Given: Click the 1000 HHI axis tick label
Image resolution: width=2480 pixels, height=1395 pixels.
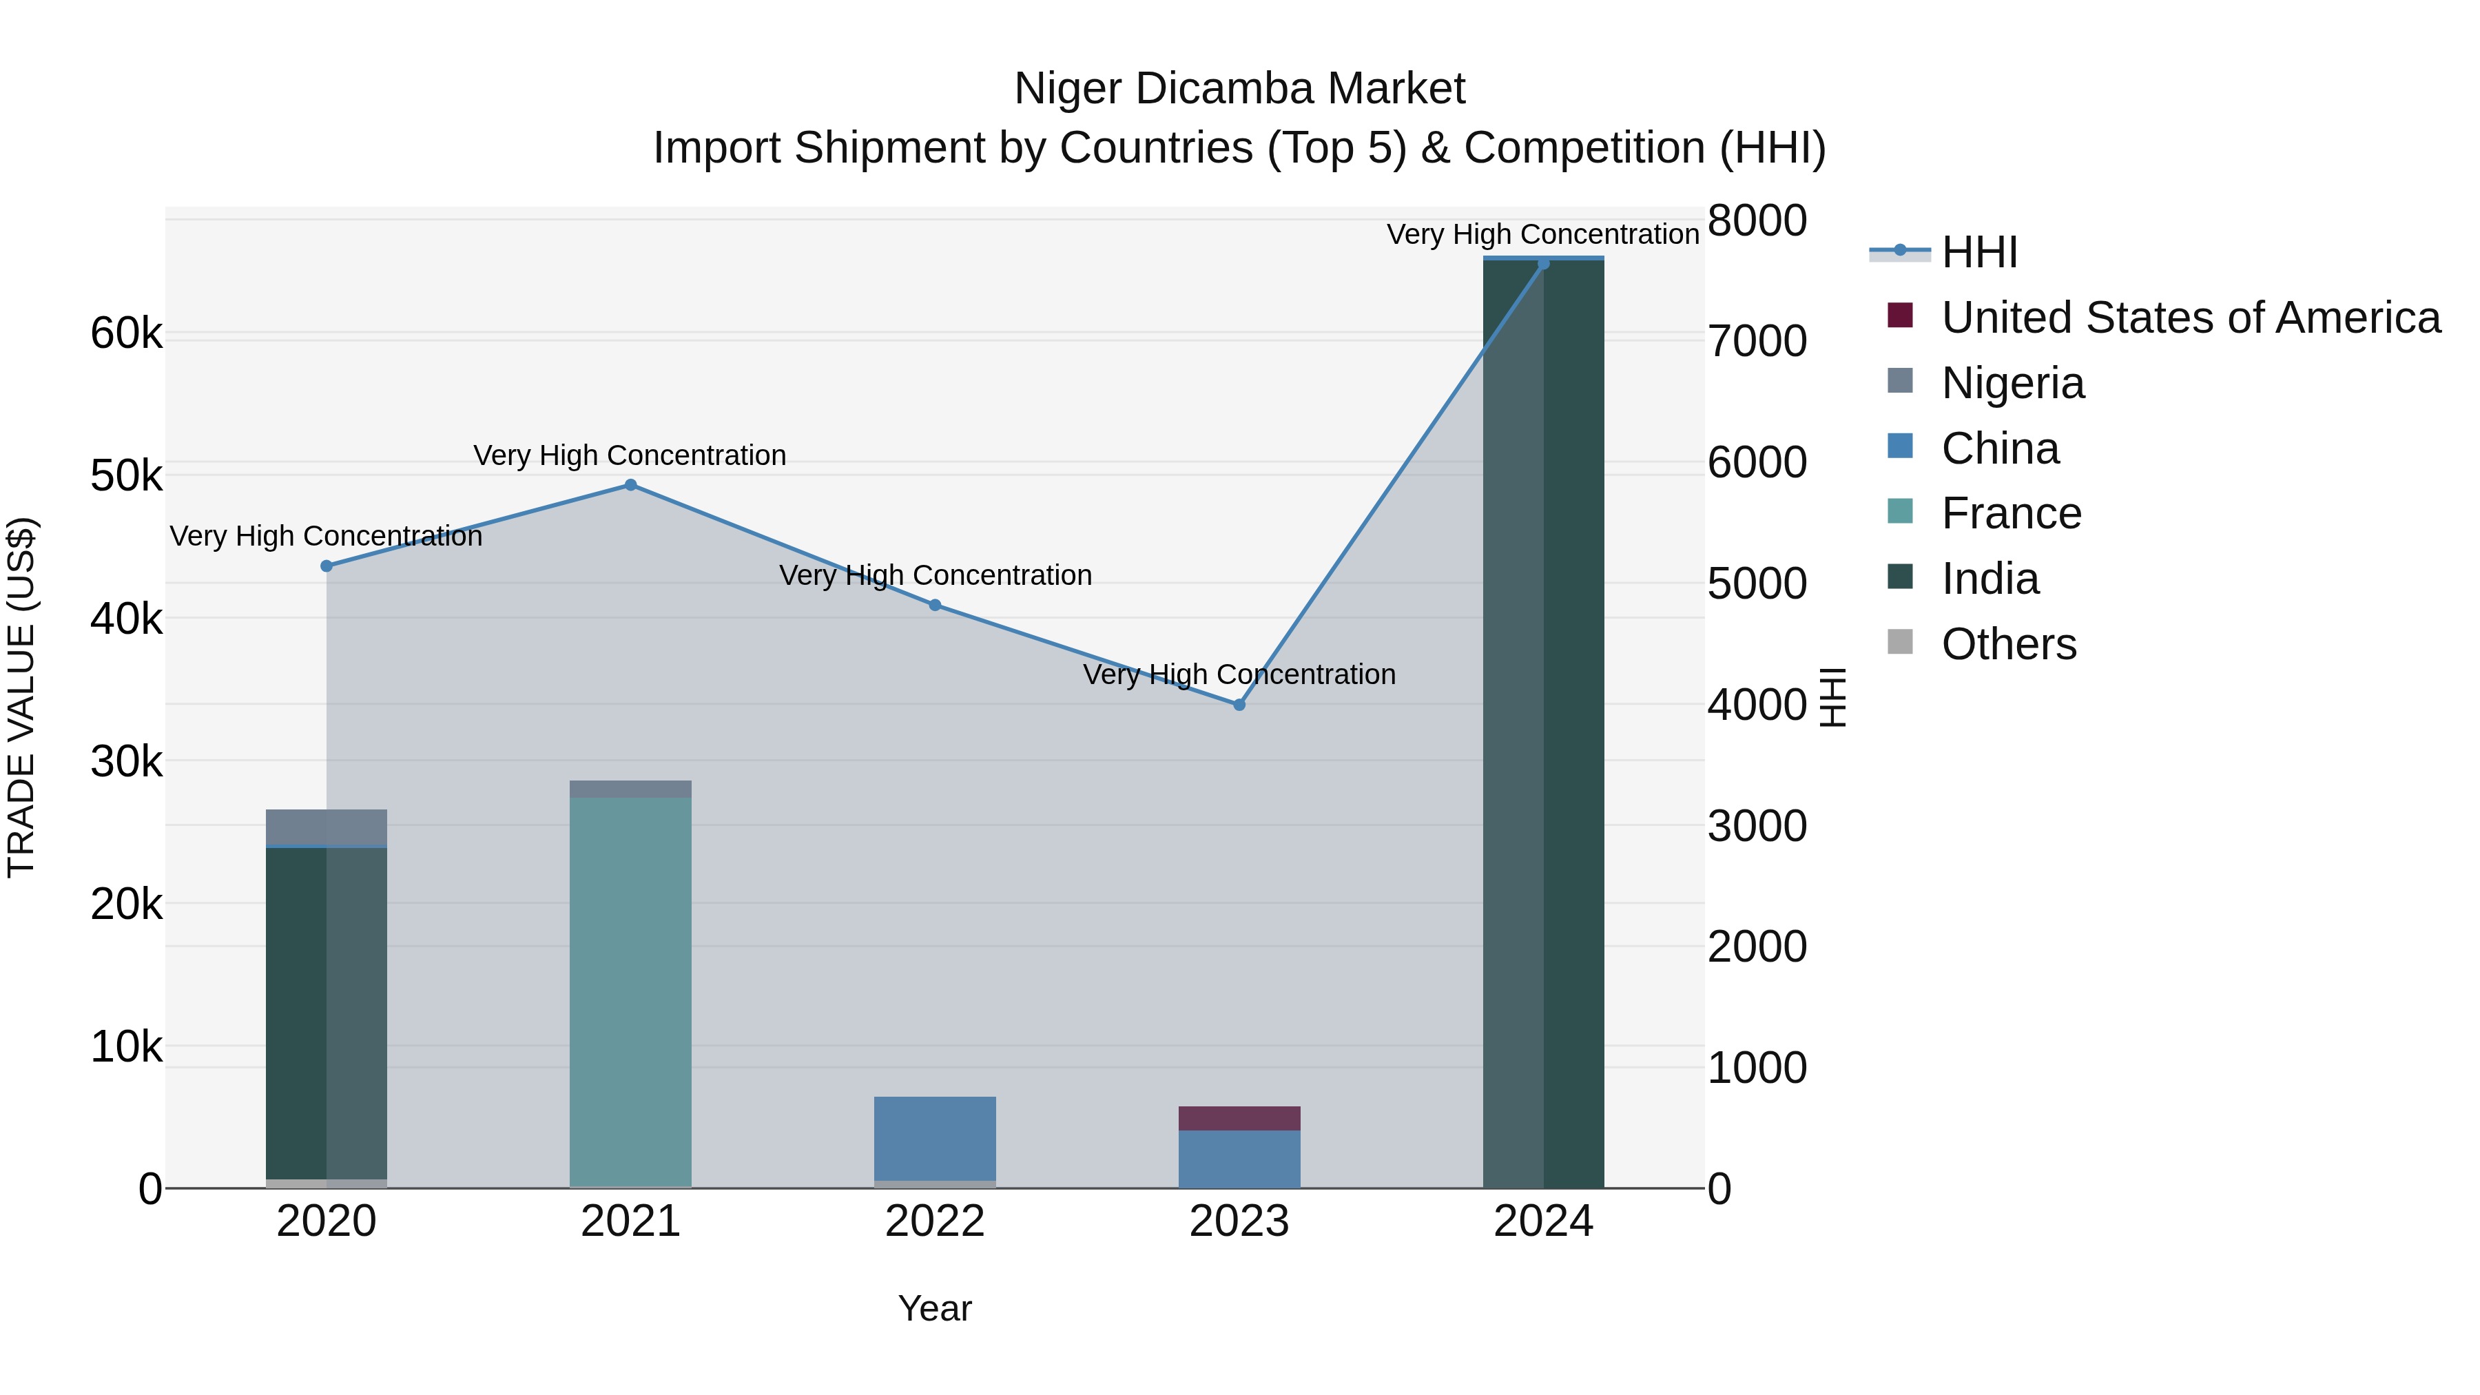Looking at the screenshot, I should coord(1757,1068).
